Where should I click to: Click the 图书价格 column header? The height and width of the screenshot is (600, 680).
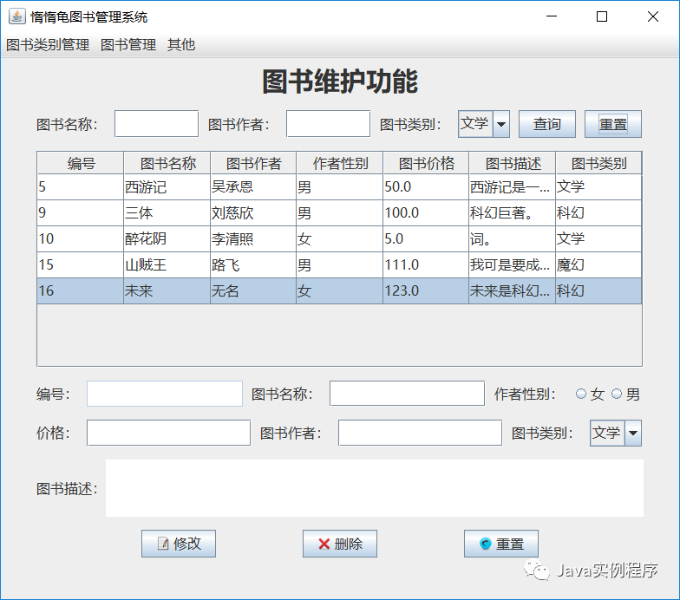coord(426,163)
